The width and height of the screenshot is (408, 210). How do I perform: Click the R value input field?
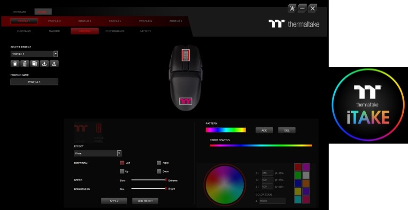268,173
